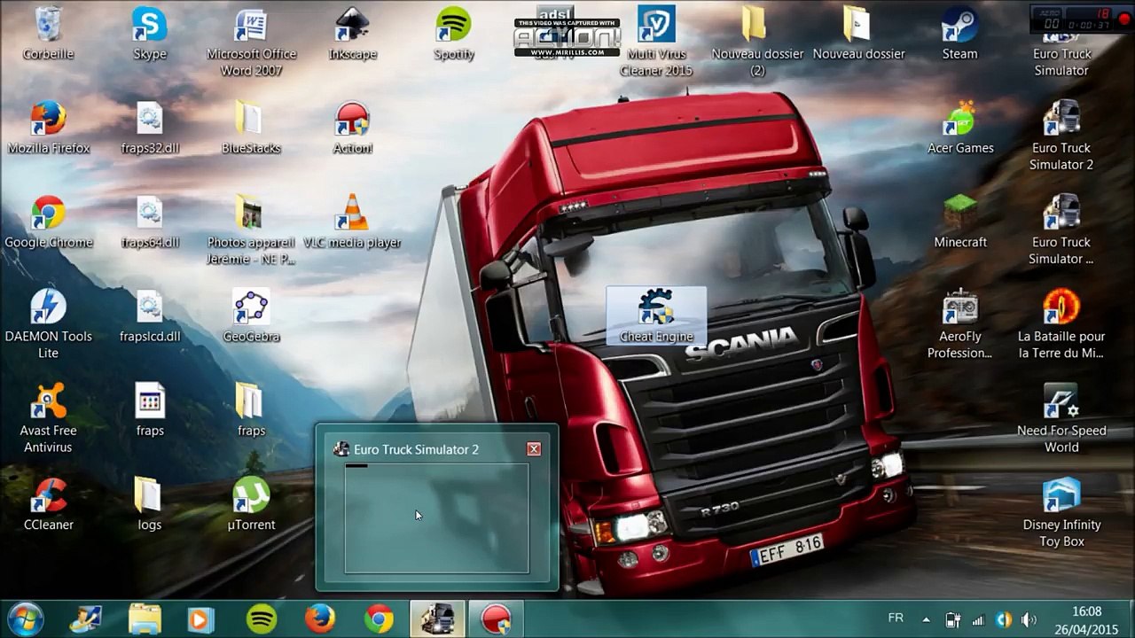Open the BlueStacks folder
Viewport: 1135px width, 638px height.
coord(251,128)
